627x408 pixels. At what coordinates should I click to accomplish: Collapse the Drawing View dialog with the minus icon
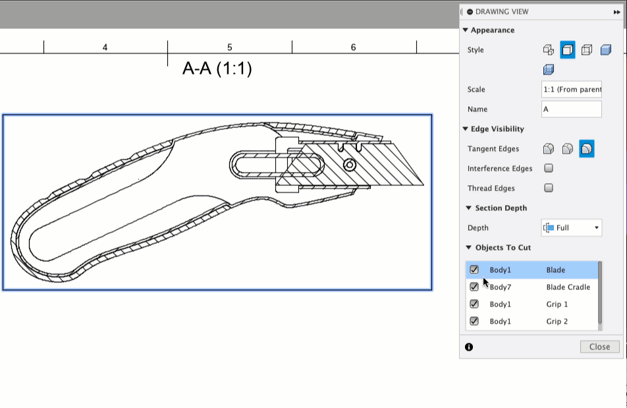click(x=470, y=12)
